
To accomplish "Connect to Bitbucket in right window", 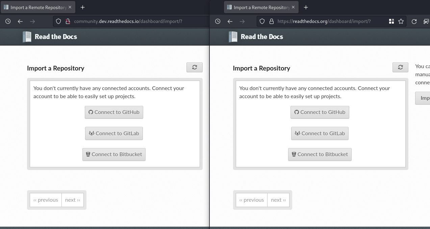I will pos(320,154).
